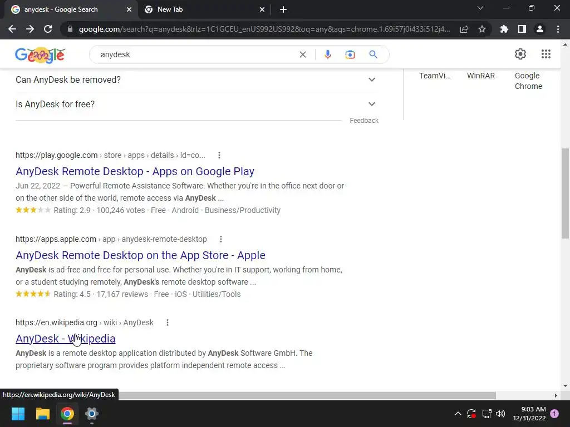Open the Chrome three-dot menu
The width and height of the screenshot is (570, 427).
click(x=558, y=29)
